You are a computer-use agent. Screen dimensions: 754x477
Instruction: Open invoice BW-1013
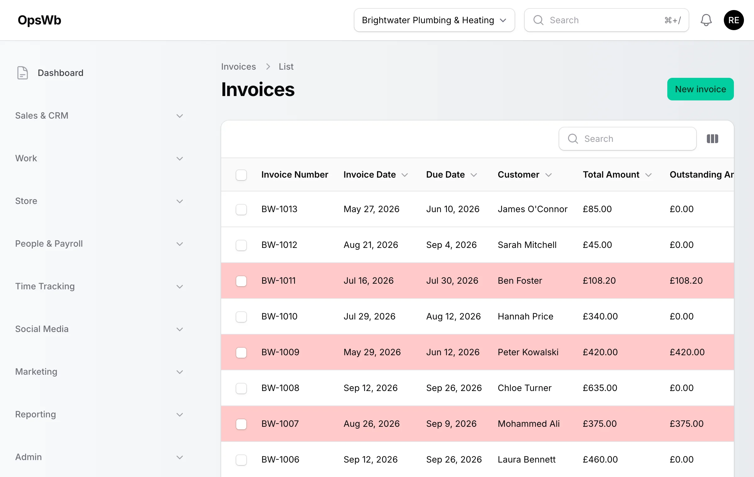click(279, 209)
